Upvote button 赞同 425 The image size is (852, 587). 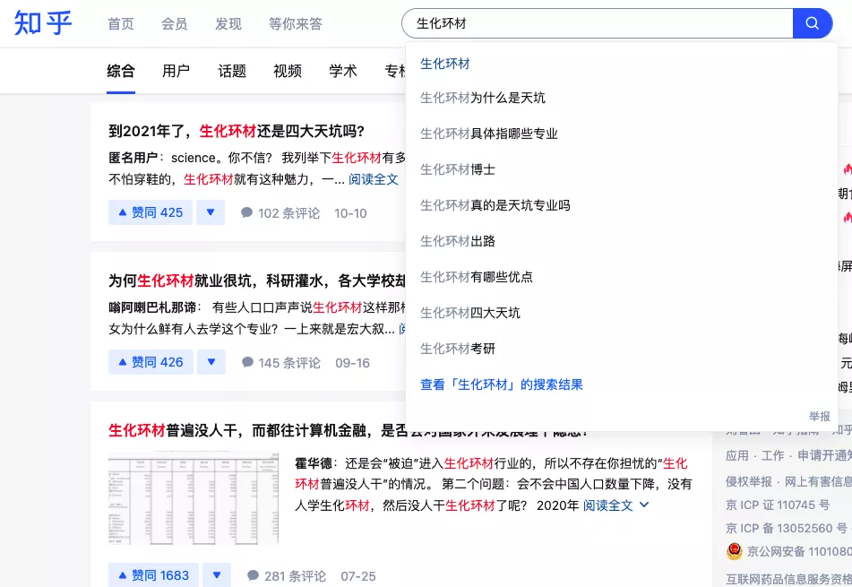(x=151, y=212)
